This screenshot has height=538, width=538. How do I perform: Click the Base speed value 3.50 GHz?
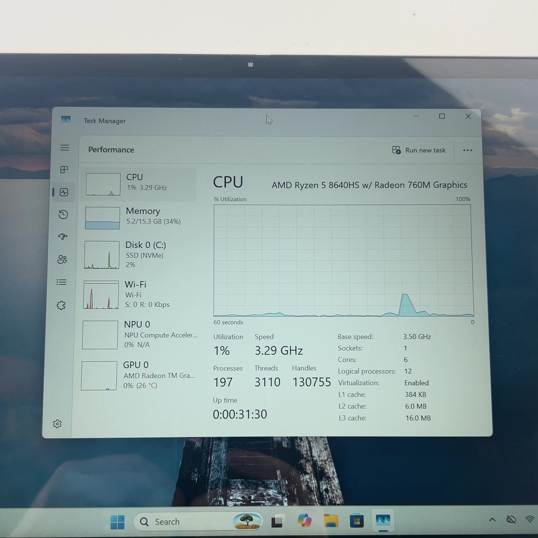(417, 337)
